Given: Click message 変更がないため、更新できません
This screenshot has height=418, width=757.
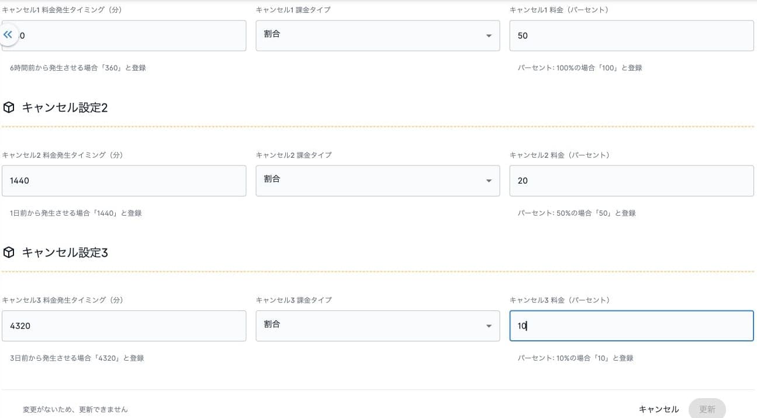Looking at the screenshot, I should (75, 409).
